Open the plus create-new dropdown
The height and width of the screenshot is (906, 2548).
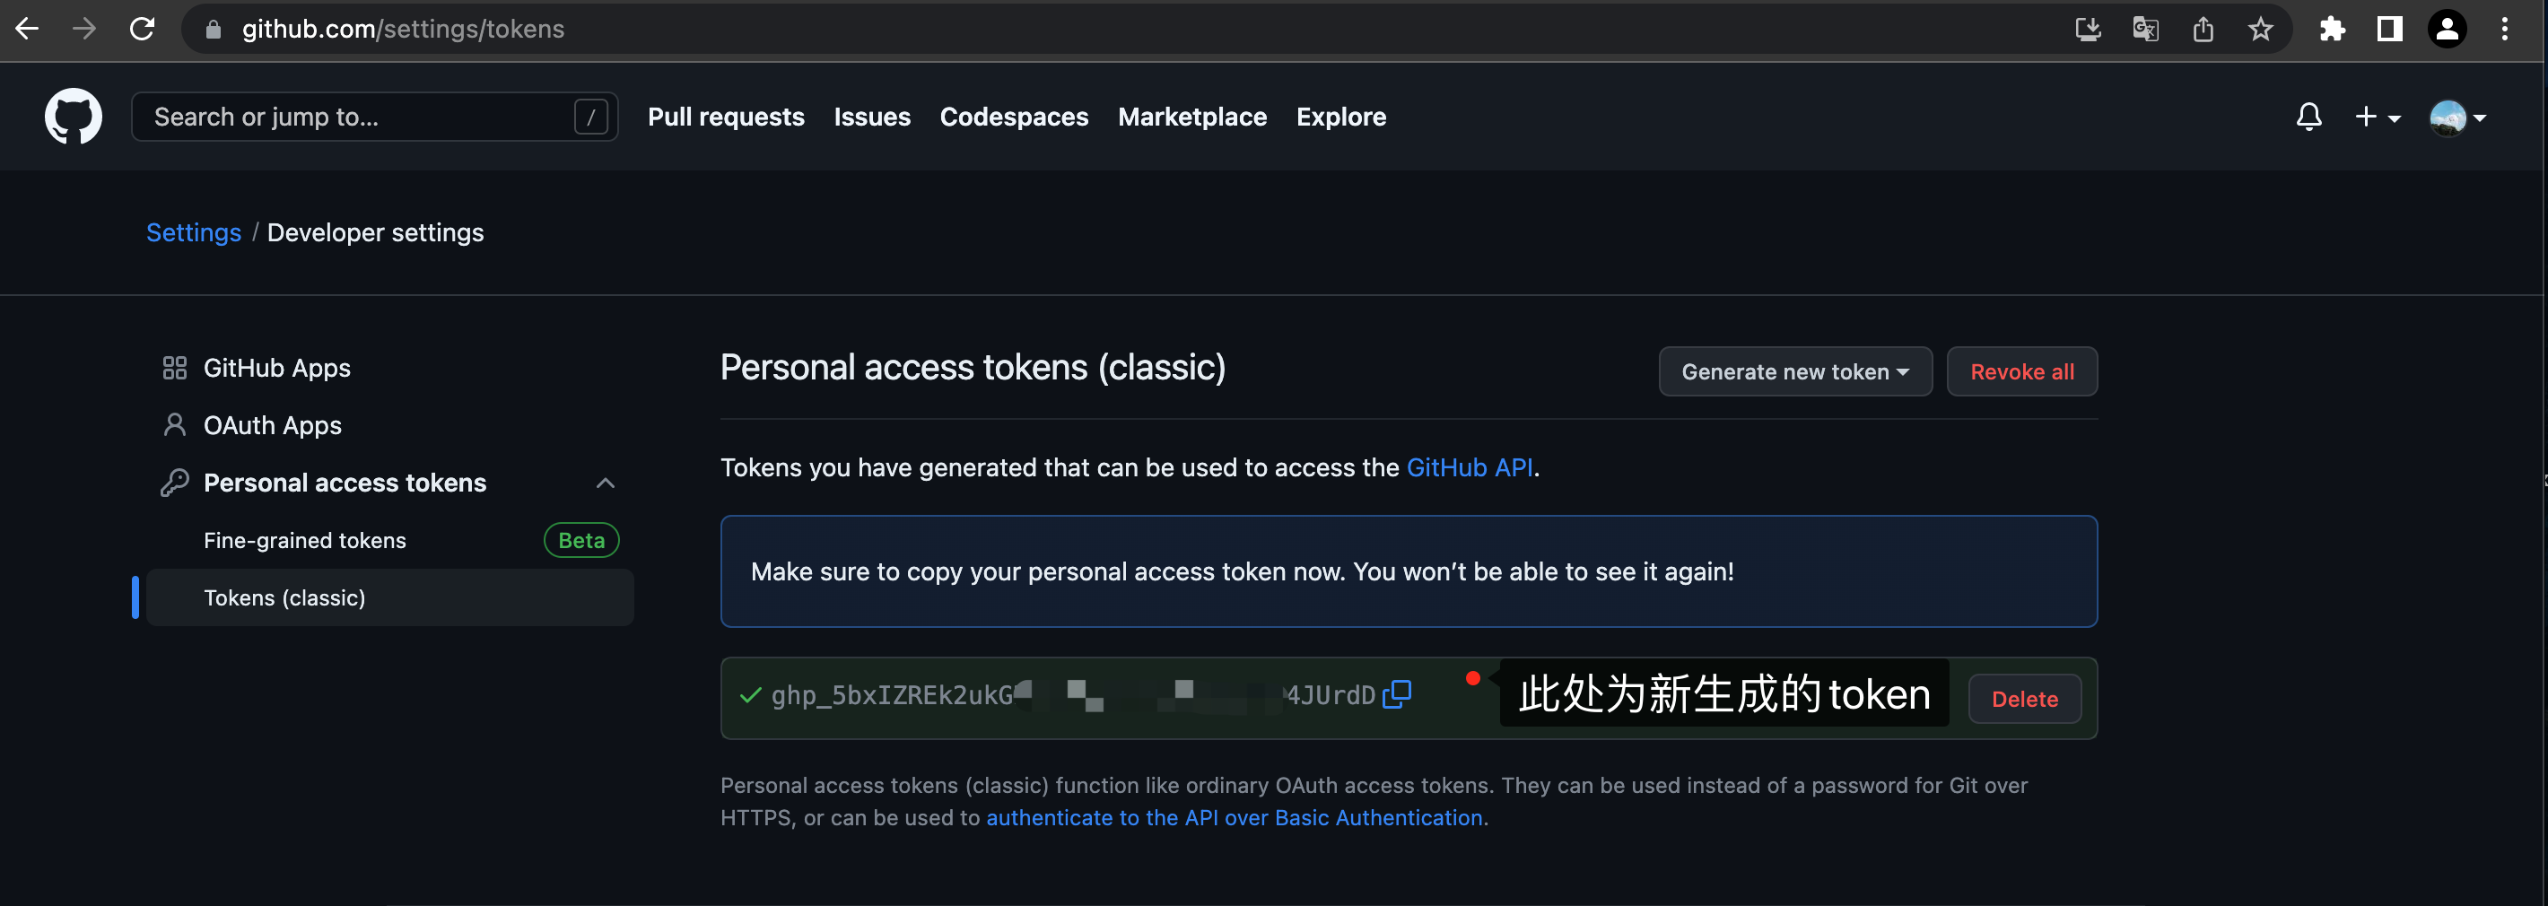point(2377,117)
